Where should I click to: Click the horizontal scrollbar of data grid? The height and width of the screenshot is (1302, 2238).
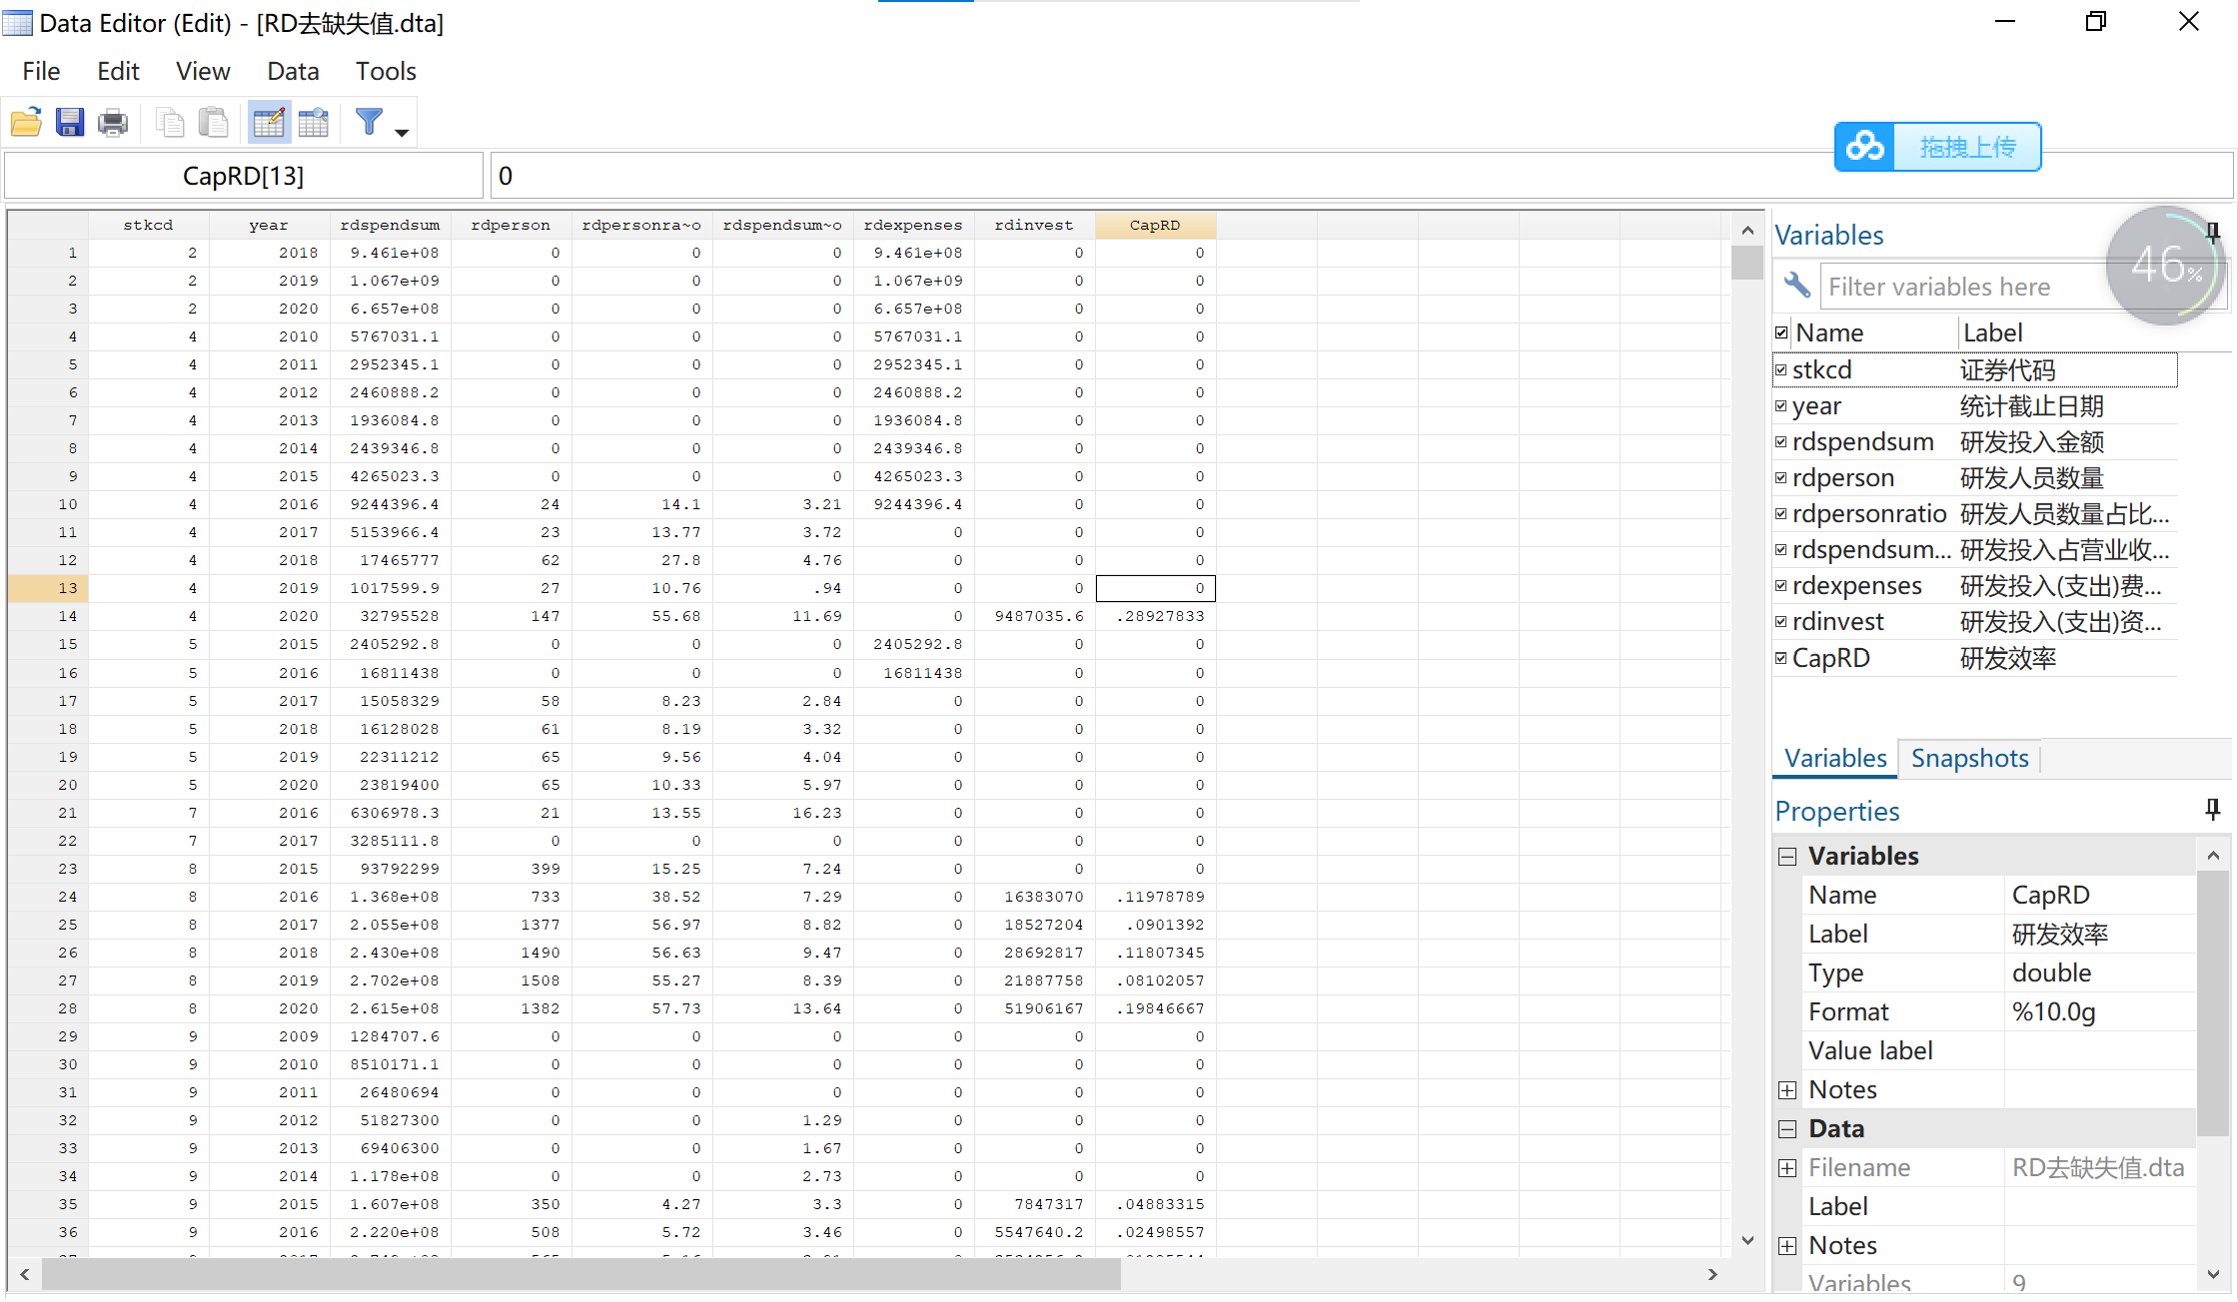coord(579,1274)
